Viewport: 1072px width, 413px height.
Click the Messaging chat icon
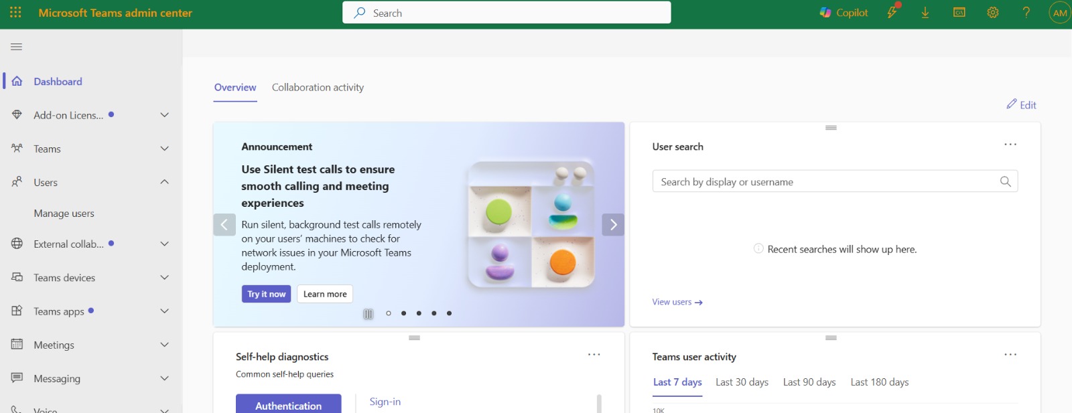pos(17,378)
